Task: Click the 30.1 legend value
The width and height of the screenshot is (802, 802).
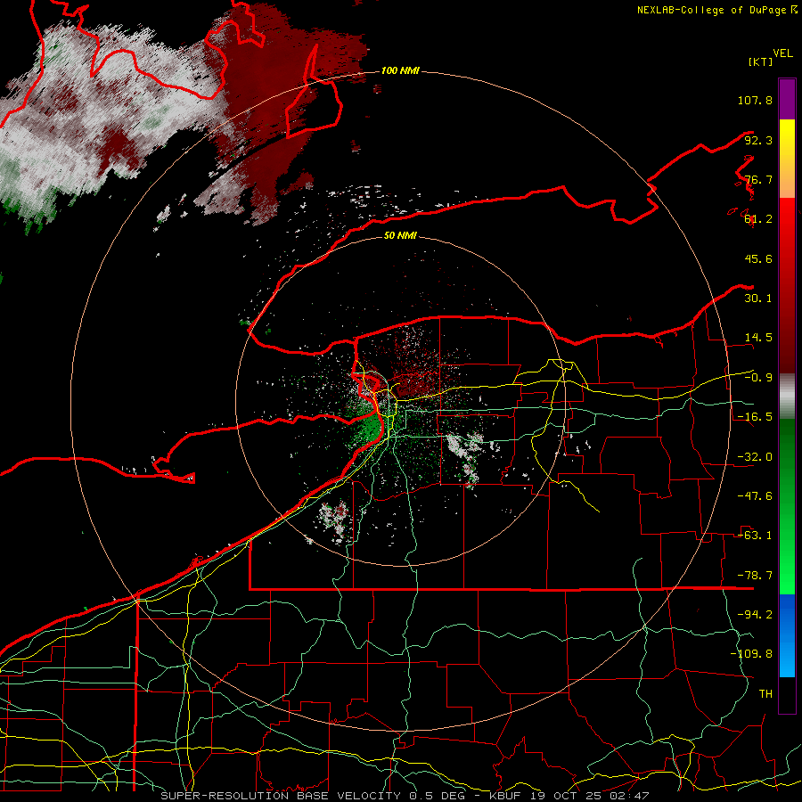Action: [758, 299]
